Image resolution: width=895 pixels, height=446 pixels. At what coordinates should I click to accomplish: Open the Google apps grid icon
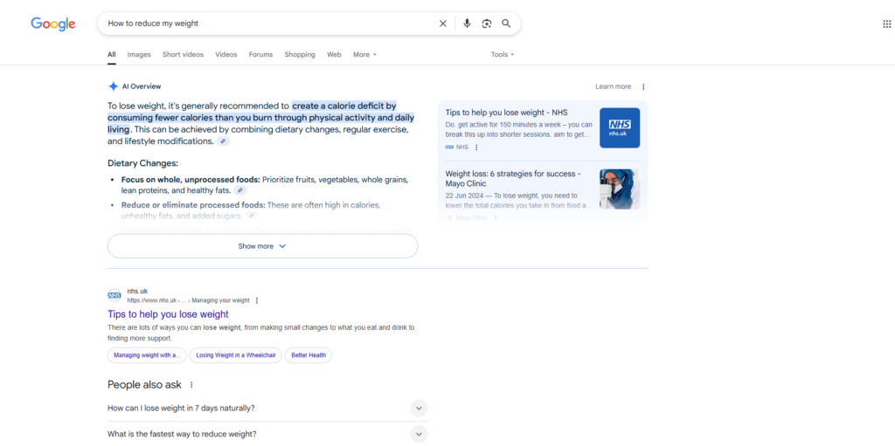coord(888,24)
